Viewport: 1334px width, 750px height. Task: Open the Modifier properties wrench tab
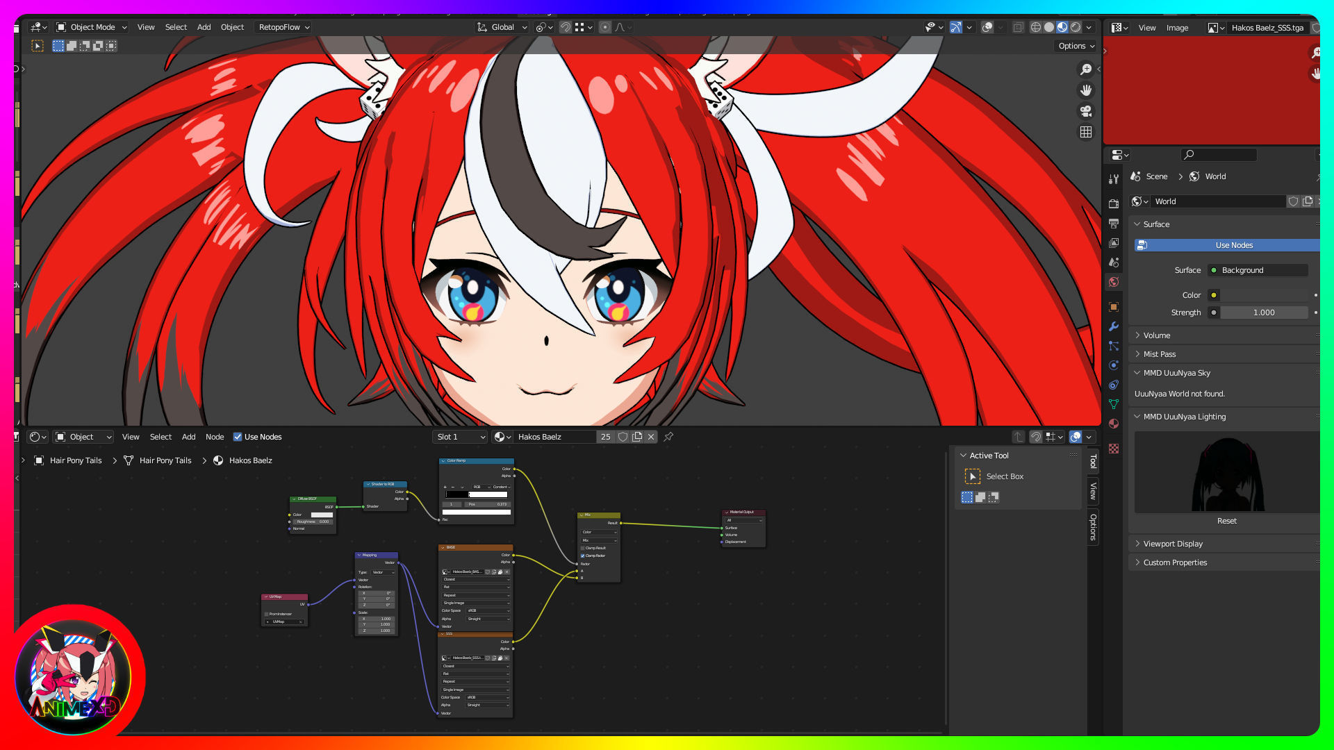[1114, 326]
